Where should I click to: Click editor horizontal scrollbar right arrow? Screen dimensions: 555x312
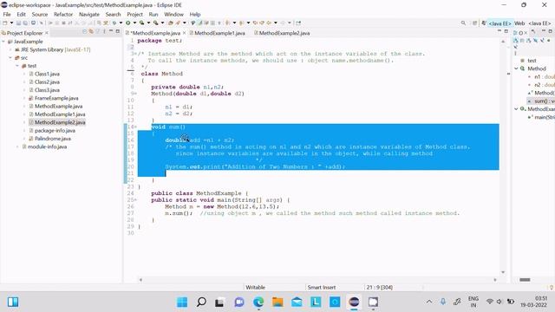click(x=495, y=280)
